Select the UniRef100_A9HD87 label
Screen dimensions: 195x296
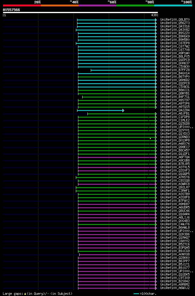click(175, 204)
